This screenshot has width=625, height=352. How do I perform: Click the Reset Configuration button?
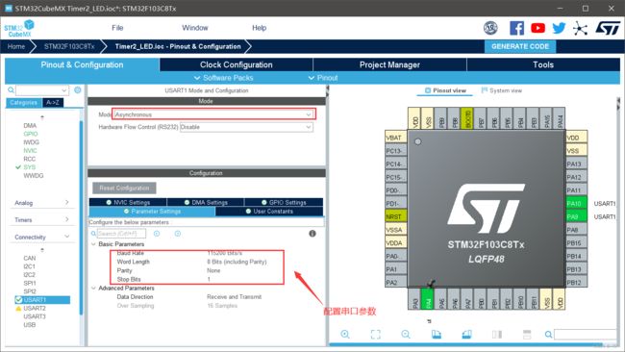pos(124,188)
